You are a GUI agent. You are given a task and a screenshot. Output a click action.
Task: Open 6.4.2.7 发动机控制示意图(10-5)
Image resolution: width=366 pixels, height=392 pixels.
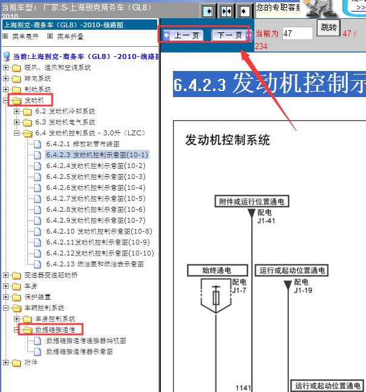click(x=96, y=198)
